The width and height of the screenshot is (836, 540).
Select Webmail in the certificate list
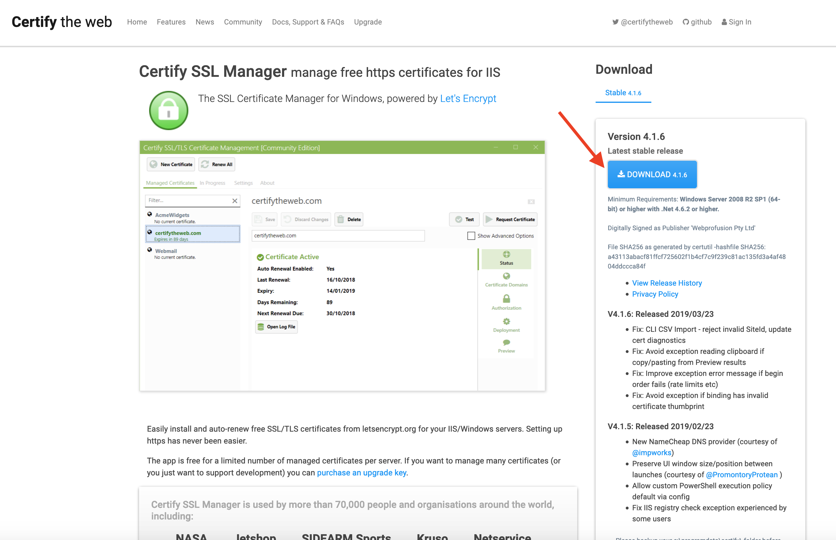pos(193,253)
